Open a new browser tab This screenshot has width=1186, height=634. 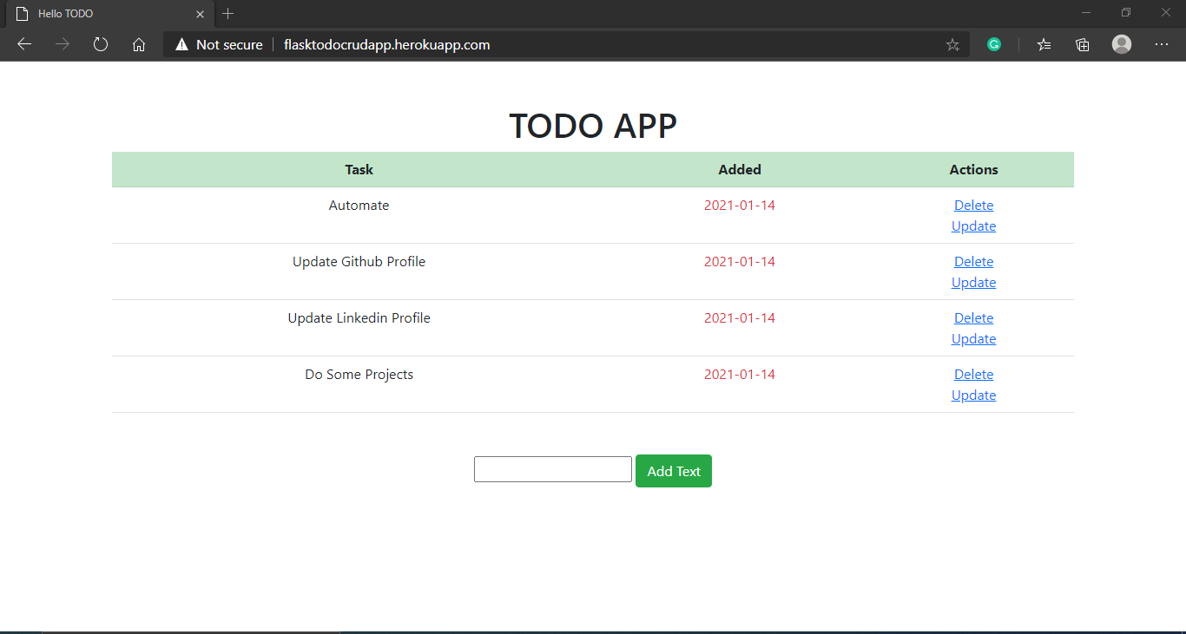coord(227,14)
